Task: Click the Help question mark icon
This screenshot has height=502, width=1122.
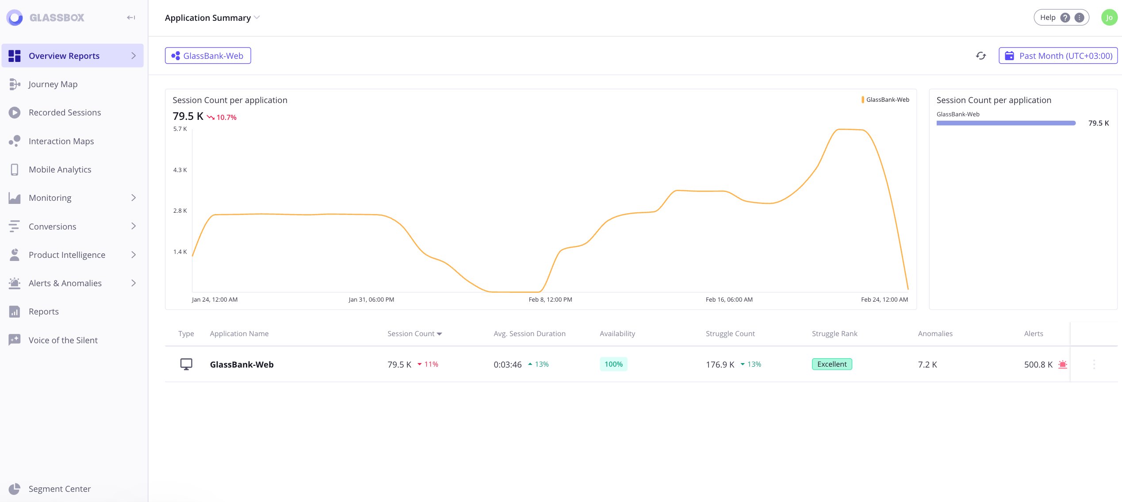Action: 1065,18
